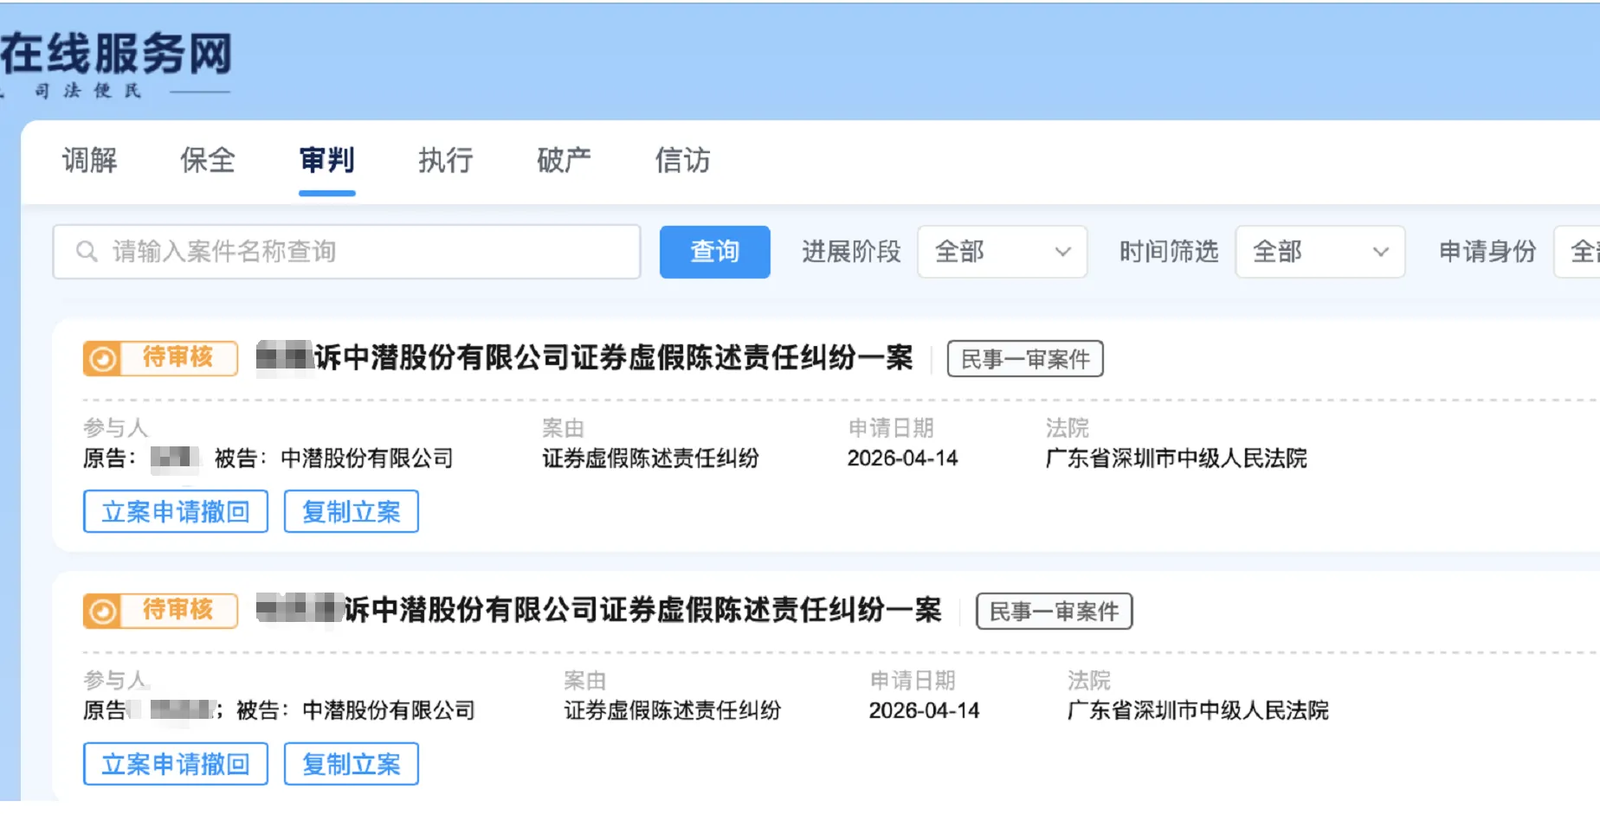This screenshot has height=814, width=1600.
Task: Click 复制立案 on first case
Action: coord(352,511)
